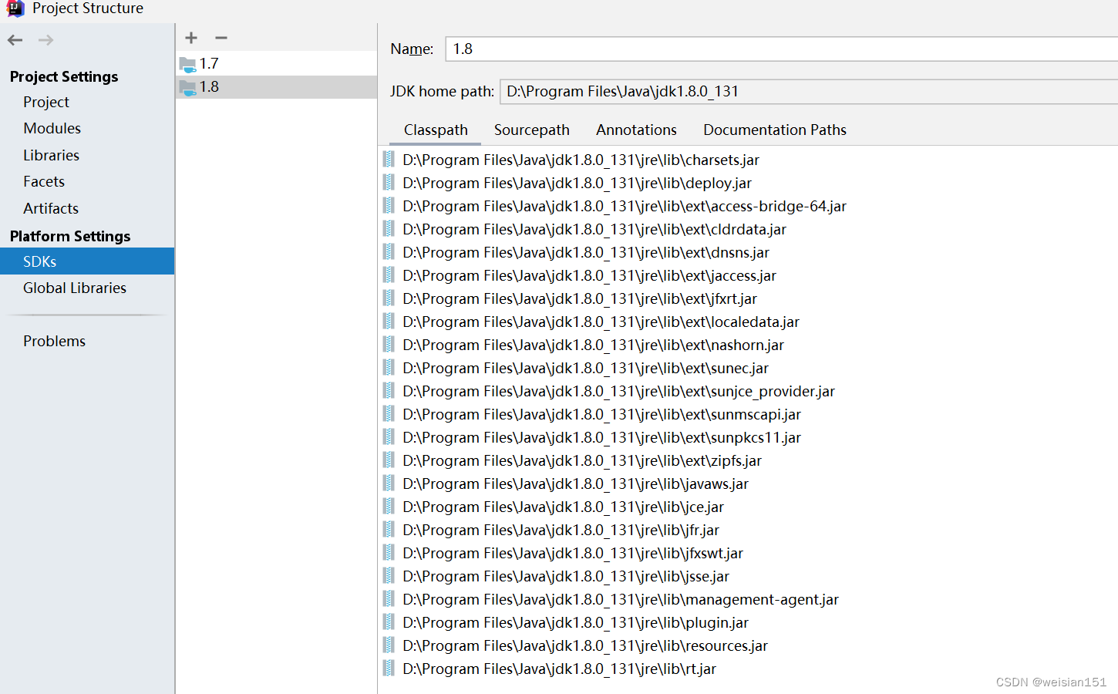This screenshot has width=1118, height=694.
Task: Click the jar icon beside jaccess.jar
Action: (x=389, y=275)
